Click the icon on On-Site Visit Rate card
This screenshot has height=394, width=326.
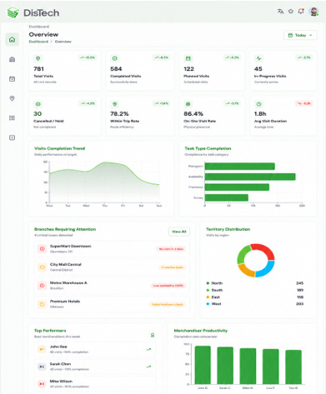pos(188,104)
